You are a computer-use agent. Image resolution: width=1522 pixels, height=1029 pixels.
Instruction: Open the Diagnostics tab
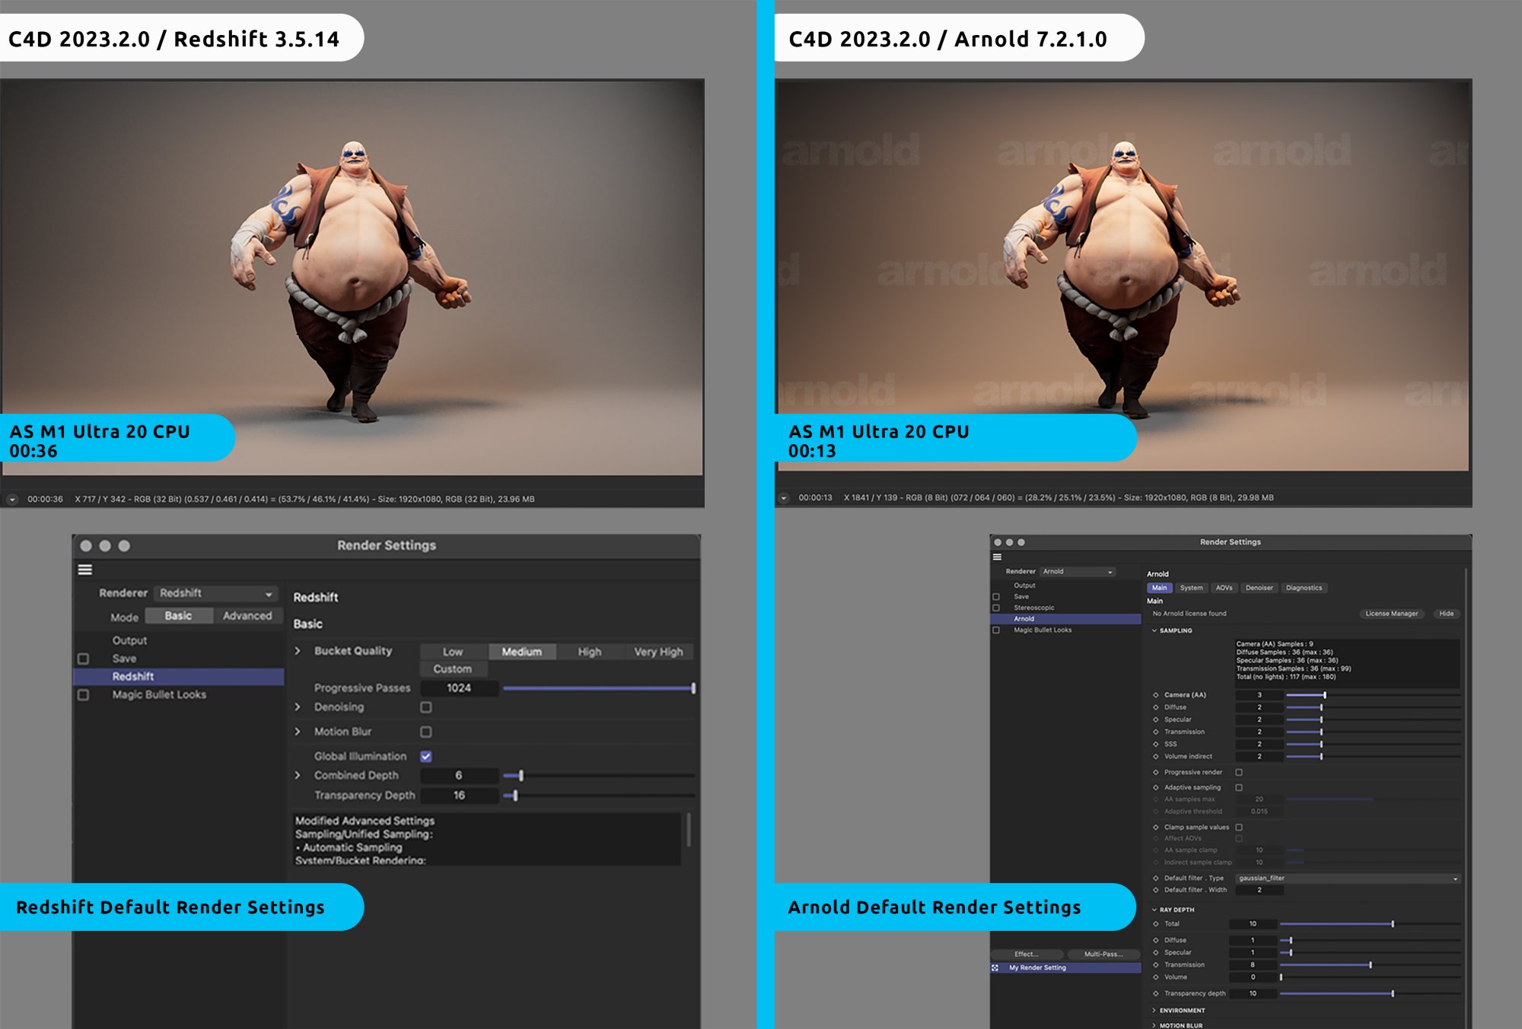[1304, 588]
